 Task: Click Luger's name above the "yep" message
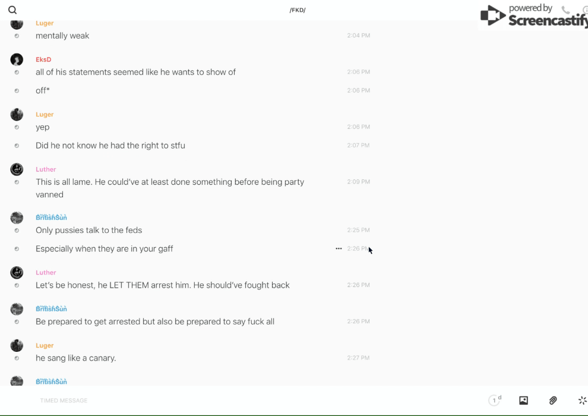[45, 115]
